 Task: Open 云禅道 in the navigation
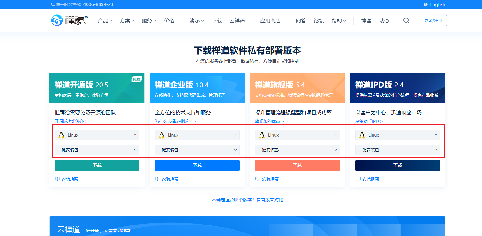pyautogui.click(x=237, y=20)
